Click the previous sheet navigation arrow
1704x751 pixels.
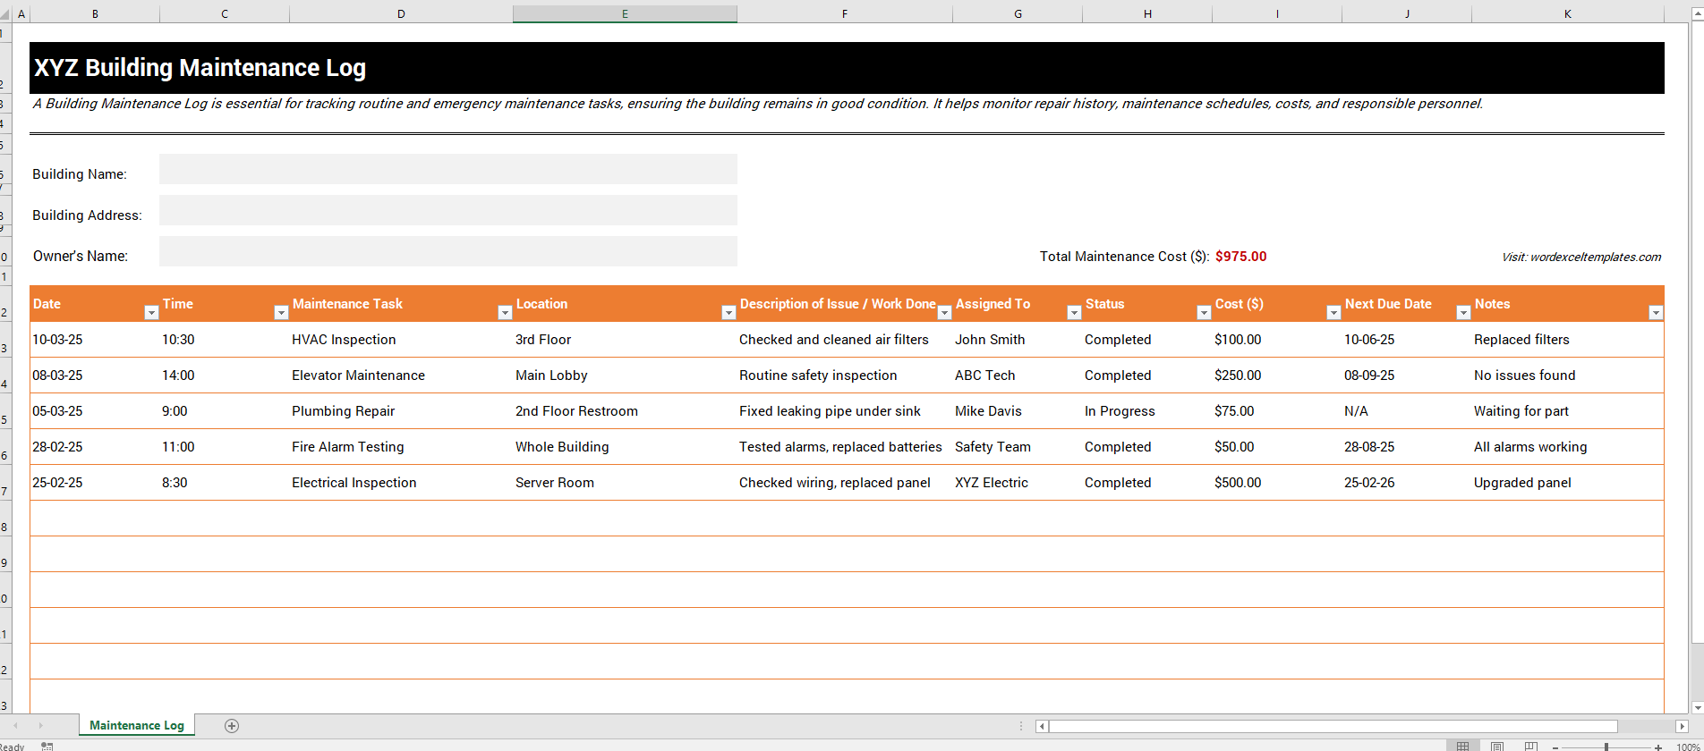tap(16, 726)
